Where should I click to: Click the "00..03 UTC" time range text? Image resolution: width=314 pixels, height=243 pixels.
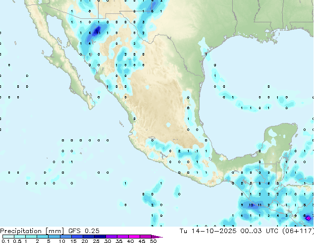(260, 231)
